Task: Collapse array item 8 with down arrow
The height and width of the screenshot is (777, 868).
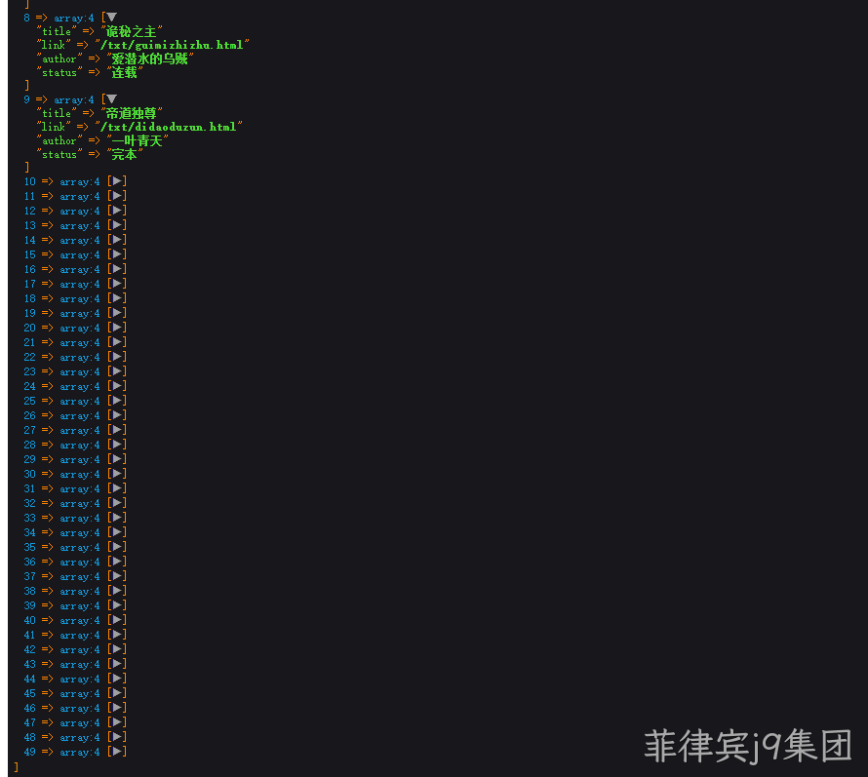Action: coord(111,18)
